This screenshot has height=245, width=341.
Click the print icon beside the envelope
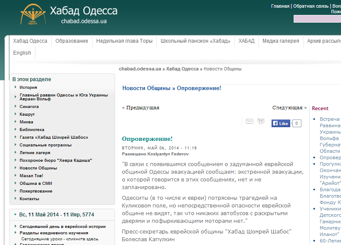[x=261, y=121]
